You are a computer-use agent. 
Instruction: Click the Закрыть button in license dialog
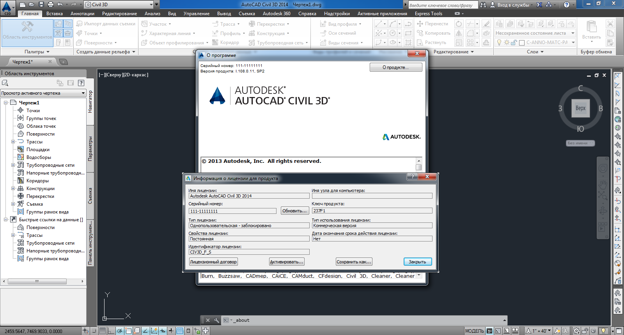pos(417,262)
